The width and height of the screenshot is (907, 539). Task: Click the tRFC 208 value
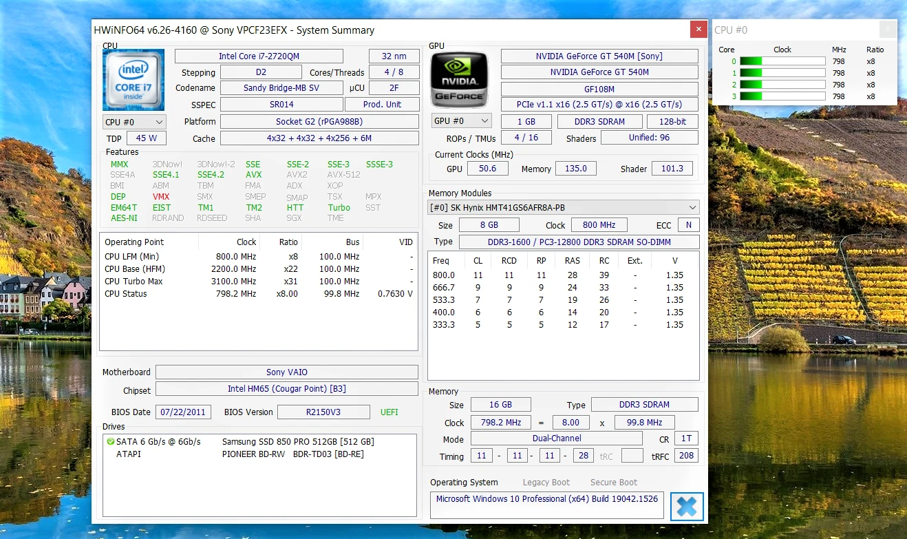coord(686,456)
